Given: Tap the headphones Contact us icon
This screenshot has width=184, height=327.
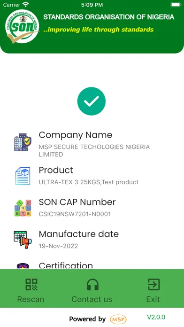Looking at the screenshot, I should [x=92, y=284].
